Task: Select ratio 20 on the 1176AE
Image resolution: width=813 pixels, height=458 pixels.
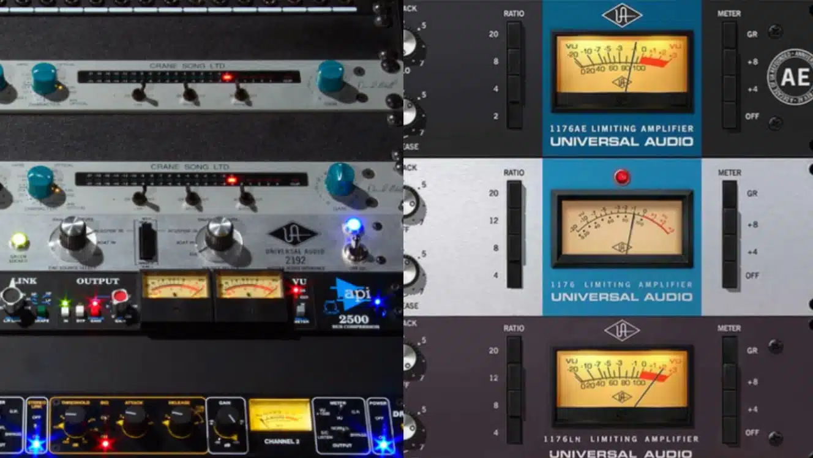Action: point(514,35)
